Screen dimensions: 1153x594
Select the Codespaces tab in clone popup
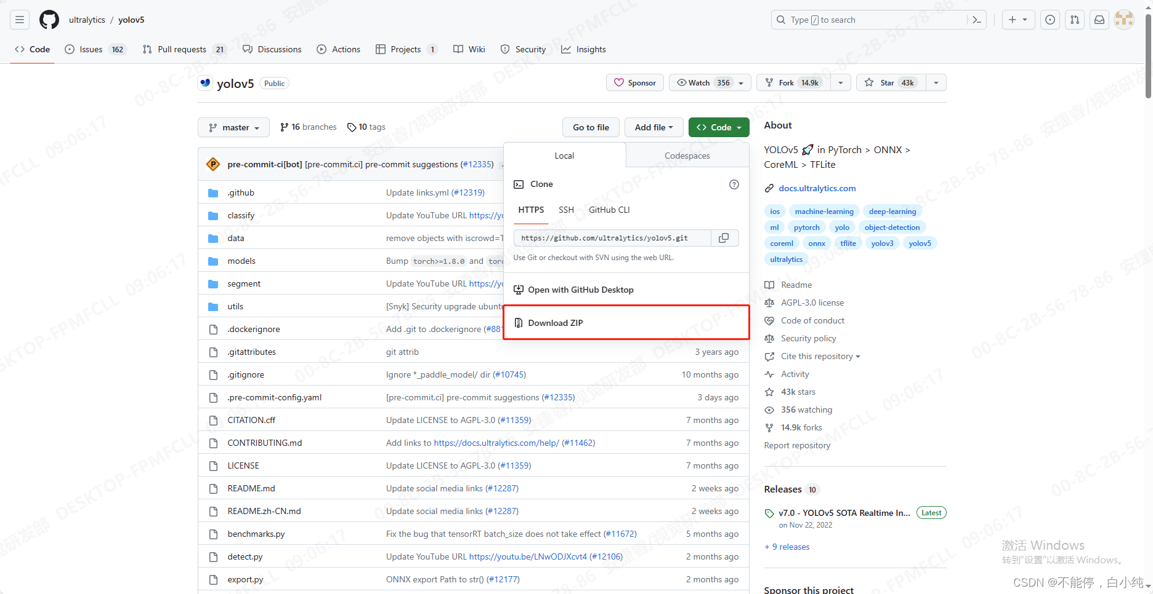click(x=687, y=156)
